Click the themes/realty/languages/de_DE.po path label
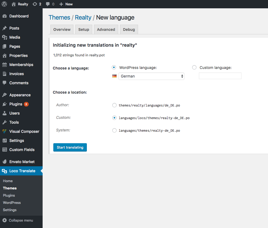Image resolution: width=268 pixels, height=228 pixels. click(149, 105)
